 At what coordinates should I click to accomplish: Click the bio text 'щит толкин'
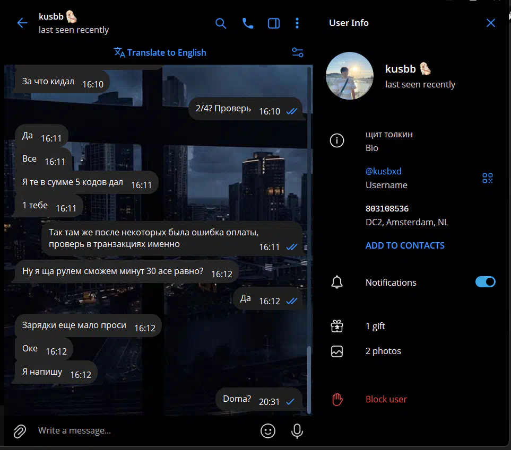[389, 135]
